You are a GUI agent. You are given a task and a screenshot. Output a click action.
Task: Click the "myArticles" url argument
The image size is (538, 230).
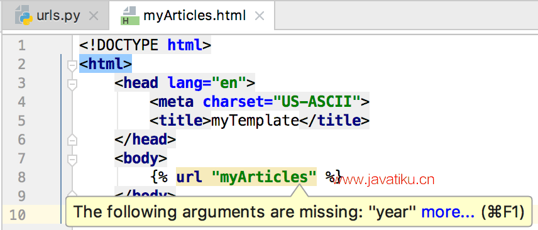[264, 177]
